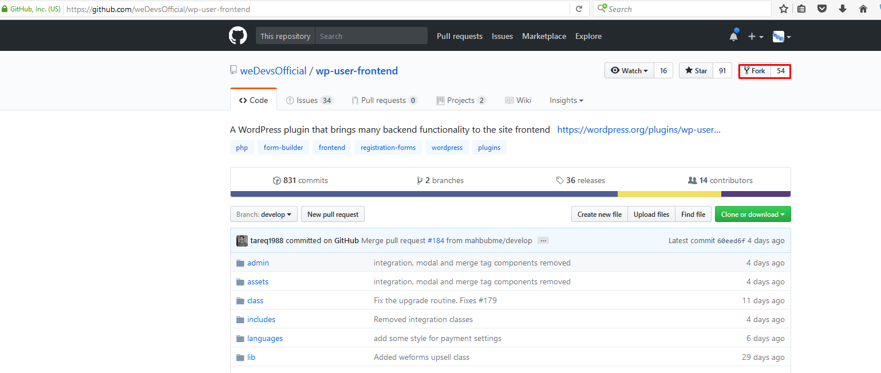
Task: Click the search engine magnifier icon
Action: [x=601, y=9]
